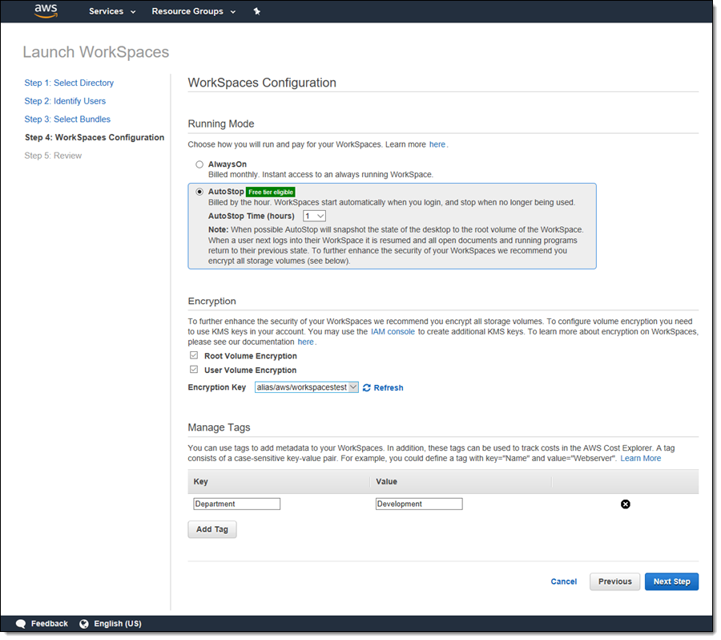Click the Next Step button

pos(671,581)
